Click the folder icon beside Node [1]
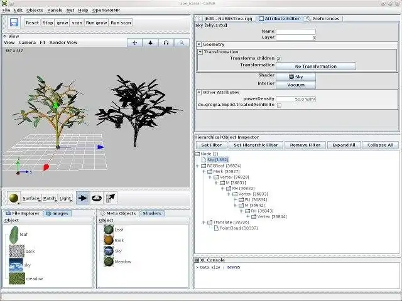Image resolution: width=402 pixels, height=301 pixels. [197, 154]
